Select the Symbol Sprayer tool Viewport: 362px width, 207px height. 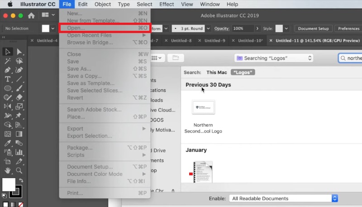(x=8, y=152)
